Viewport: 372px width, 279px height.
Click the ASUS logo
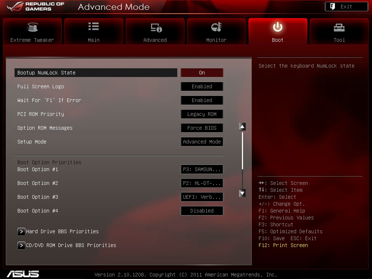click(x=23, y=274)
